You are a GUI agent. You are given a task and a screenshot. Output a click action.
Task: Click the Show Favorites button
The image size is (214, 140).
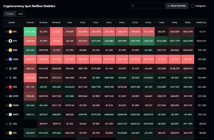coord(177,6)
